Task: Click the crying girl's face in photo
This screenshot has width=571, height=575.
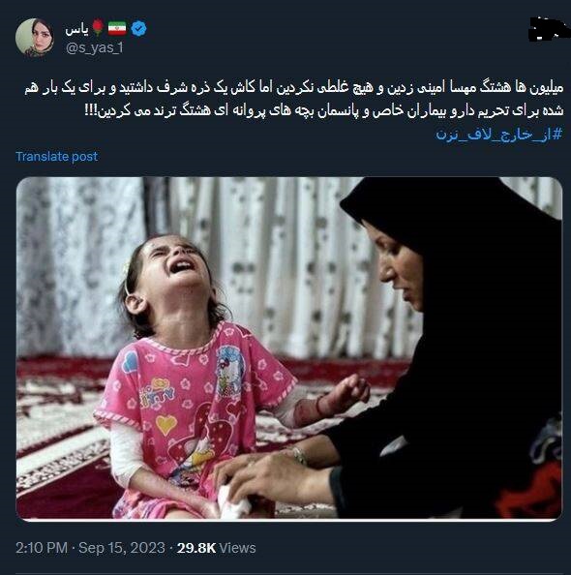Action: (172, 265)
